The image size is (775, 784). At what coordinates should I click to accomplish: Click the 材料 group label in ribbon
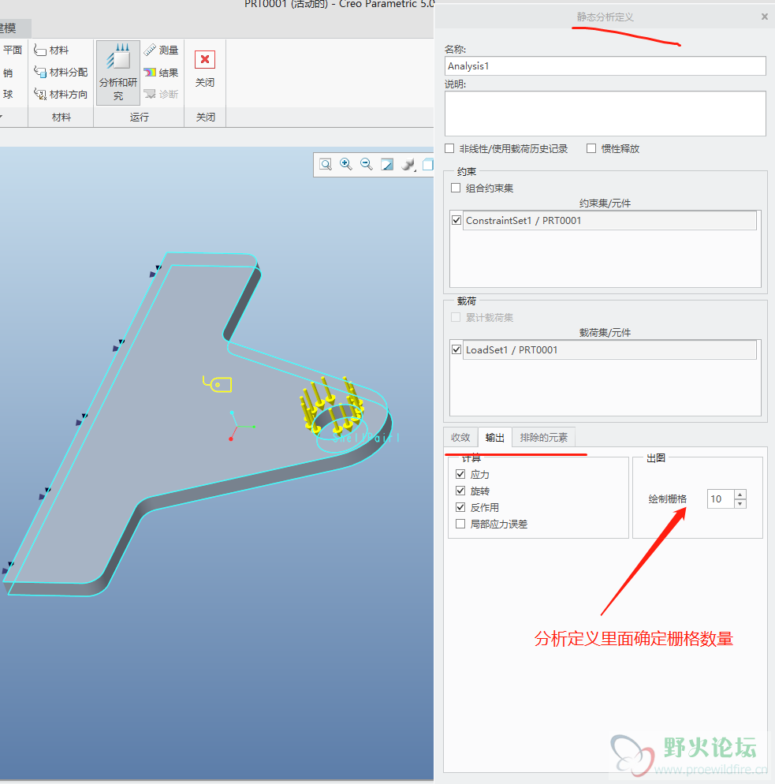point(61,117)
